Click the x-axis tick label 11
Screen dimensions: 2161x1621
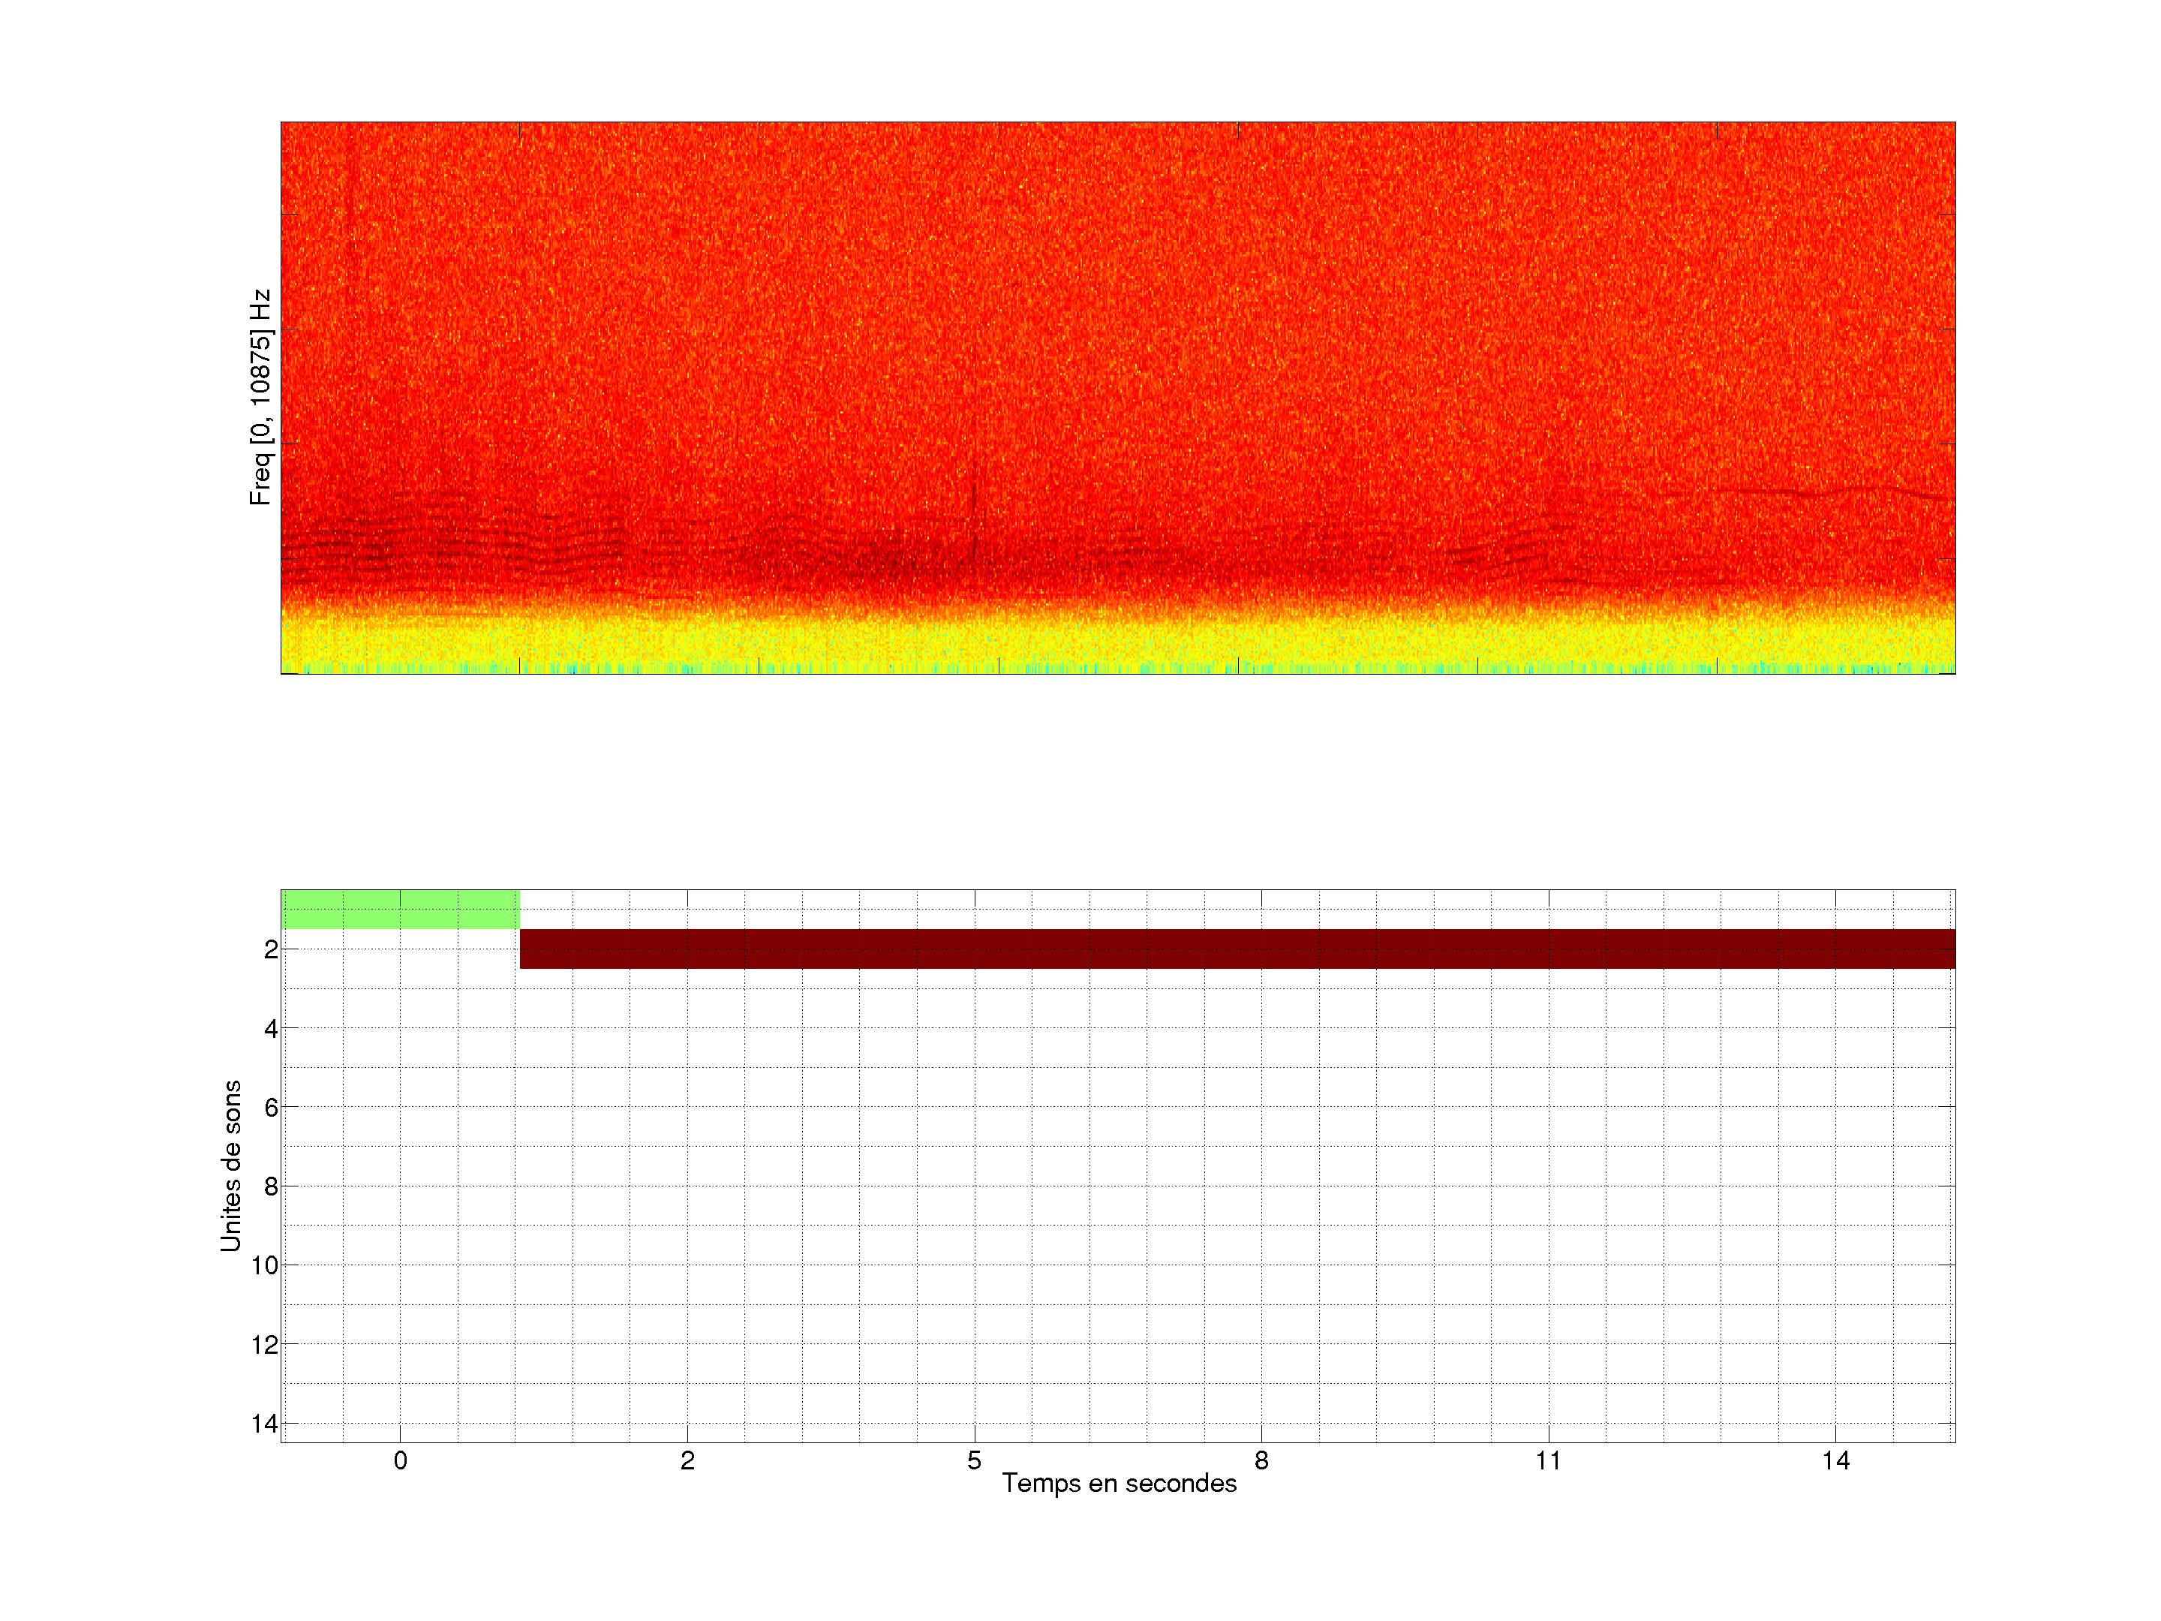click(x=1547, y=1460)
